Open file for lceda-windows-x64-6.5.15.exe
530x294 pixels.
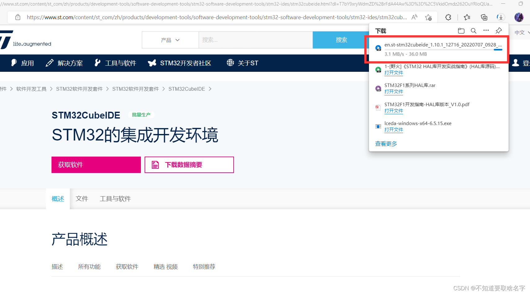pos(394,130)
